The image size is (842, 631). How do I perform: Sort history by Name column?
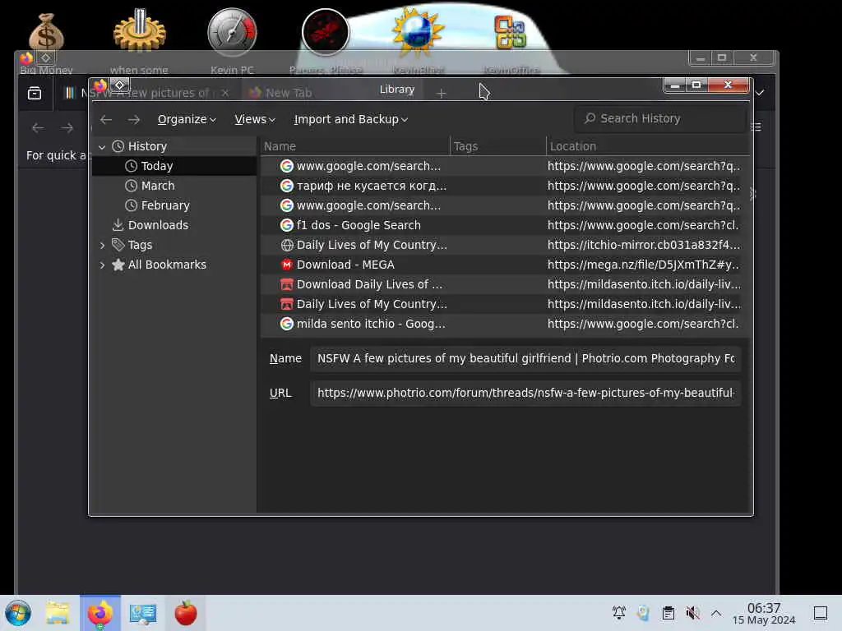355,146
